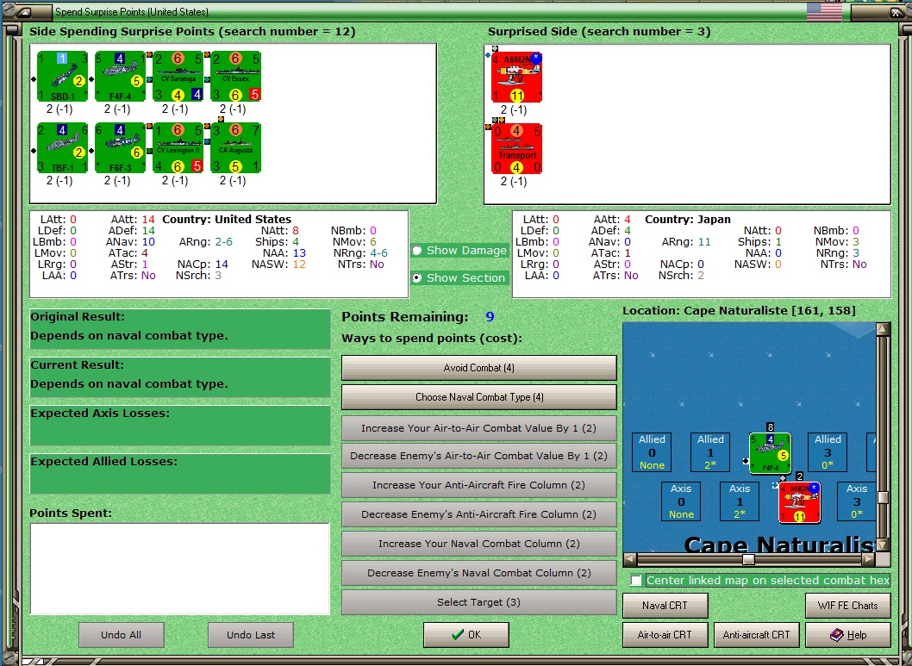Select the TBF-1 aircraft counter
The height and width of the screenshot is (666, 912).
62,147
